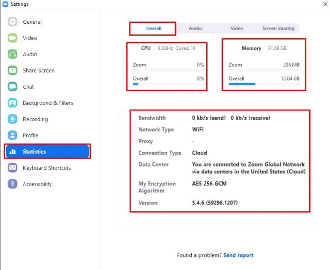330x270 pixels.
Task: Click the Audio headphones icon in sidebar
Action: (x=13, y=54)
